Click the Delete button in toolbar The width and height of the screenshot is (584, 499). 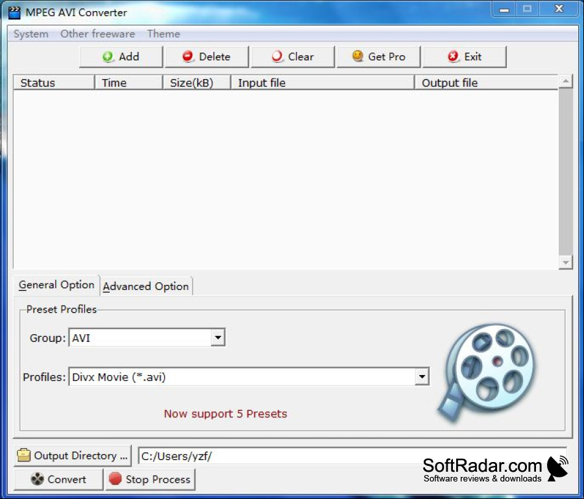point(207,56)
